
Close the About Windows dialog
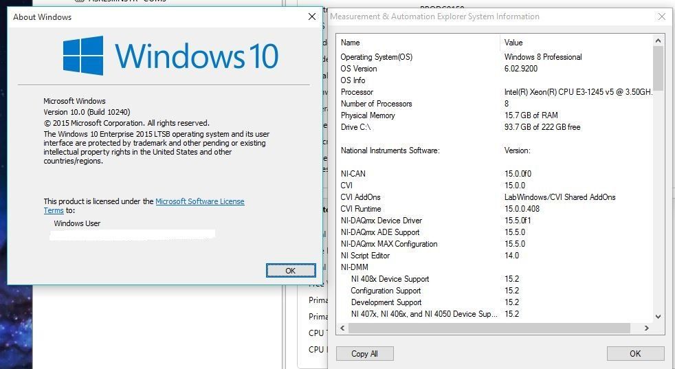[x=311, y=16]
